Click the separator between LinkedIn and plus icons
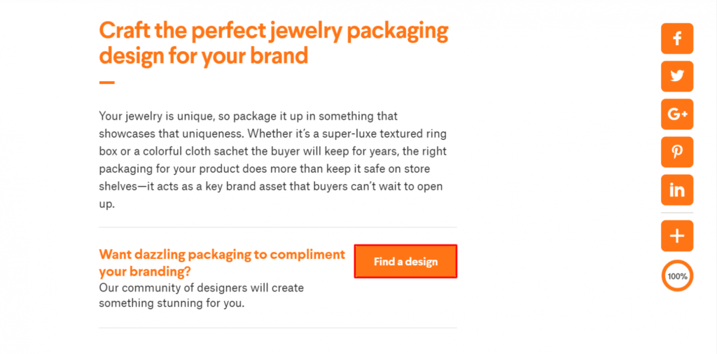The width and height of the screenshot is (717, 354). point(677,213)
